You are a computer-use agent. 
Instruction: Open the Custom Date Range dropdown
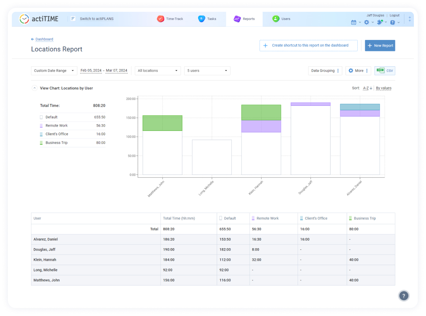(x=54, y=71)
